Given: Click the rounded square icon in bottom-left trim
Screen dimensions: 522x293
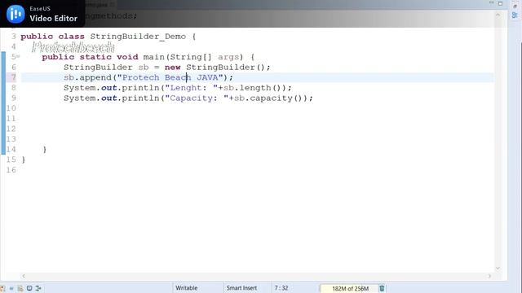Looking at the screenshot, I should 29,288.
